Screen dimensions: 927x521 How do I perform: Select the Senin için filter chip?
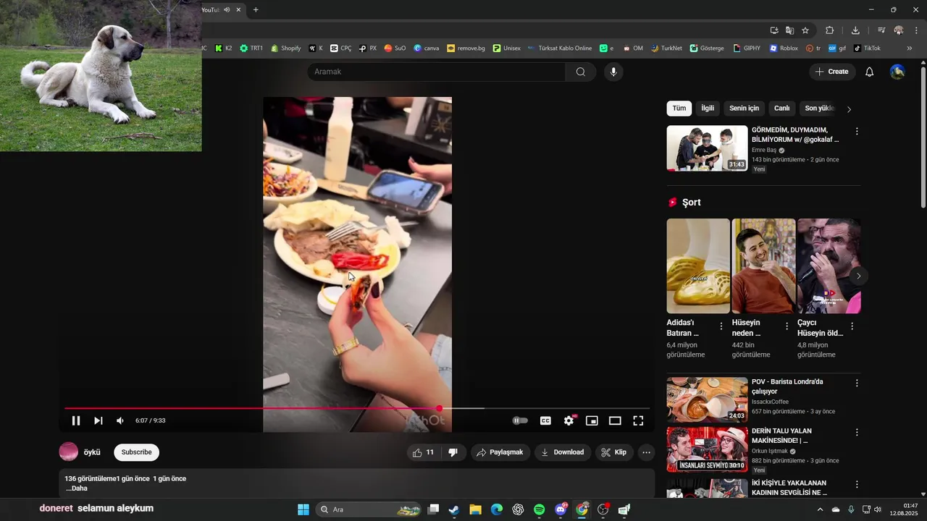pos(744,109)
